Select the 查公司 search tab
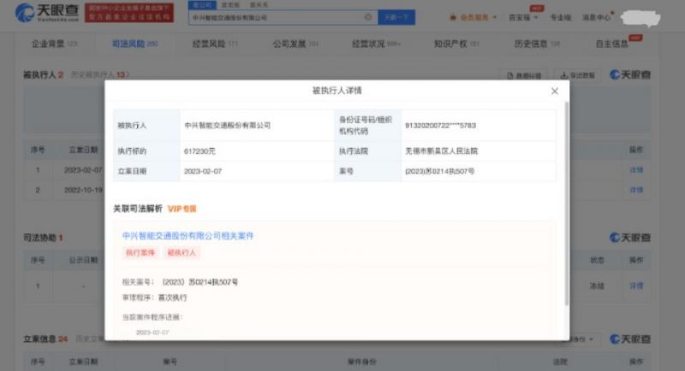 coord(202,5)
